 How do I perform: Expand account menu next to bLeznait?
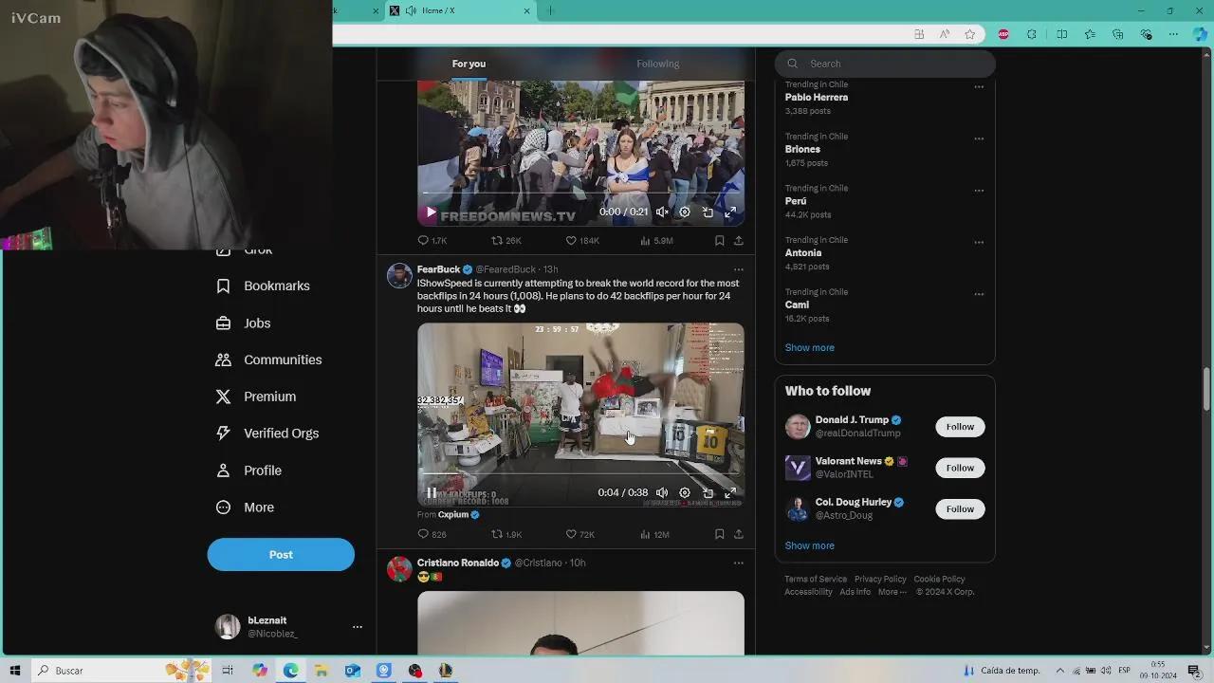[357, 627]
